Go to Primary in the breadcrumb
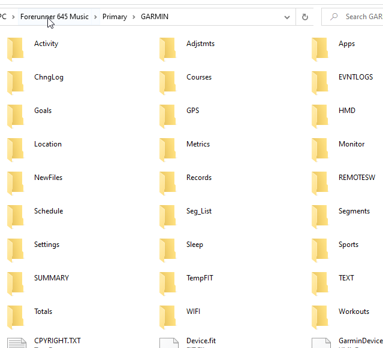Screen dimensions: 383x348 tap(114, 17)
